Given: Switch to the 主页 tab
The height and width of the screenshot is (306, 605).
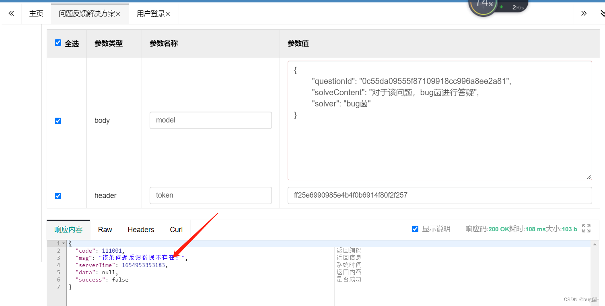Looking at the screenshot, I should coord(36,14).
